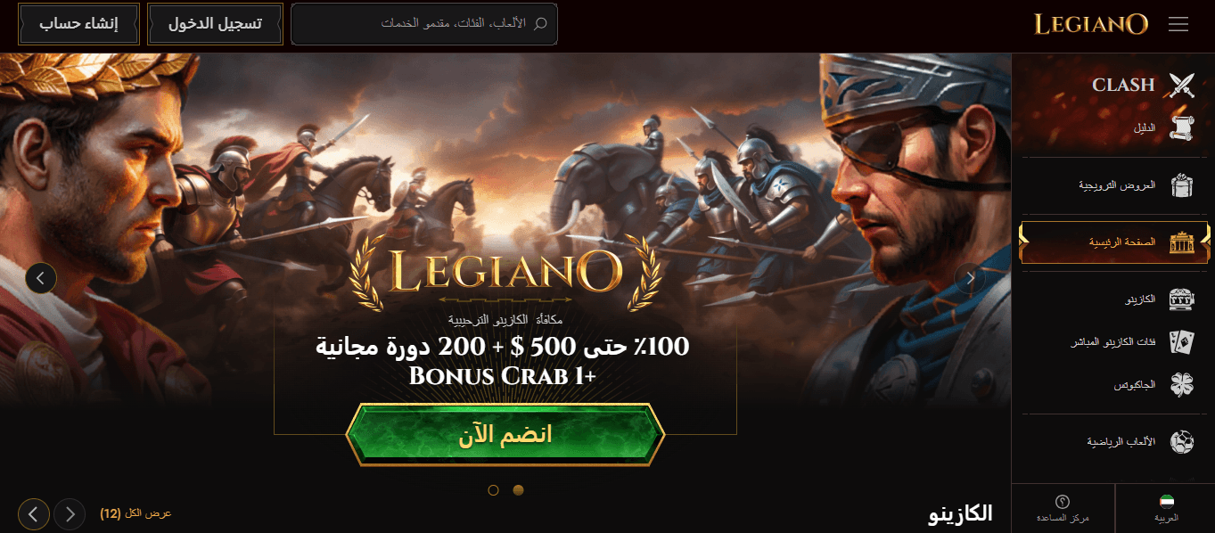Click the search magnifier icon
Image resolution: width=1215 pixels, height=533 pixels.
click(539, 24)
